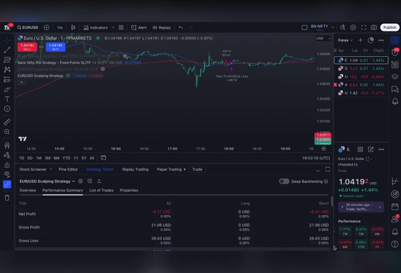Viewport: 401px width, 273px height.
Task: Switch to Strategy Tester tab
Action: pyautogui.click(x=100, y=169)
